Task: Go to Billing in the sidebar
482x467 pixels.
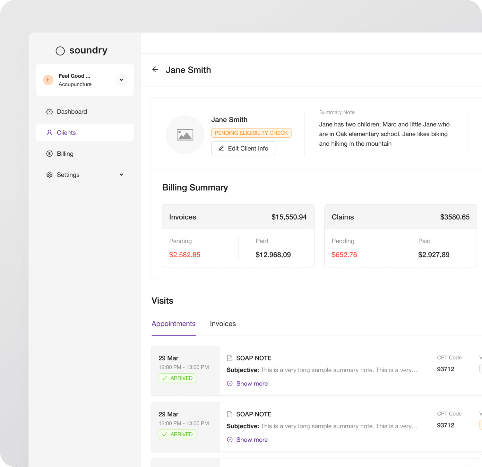Action: [85, 154]
